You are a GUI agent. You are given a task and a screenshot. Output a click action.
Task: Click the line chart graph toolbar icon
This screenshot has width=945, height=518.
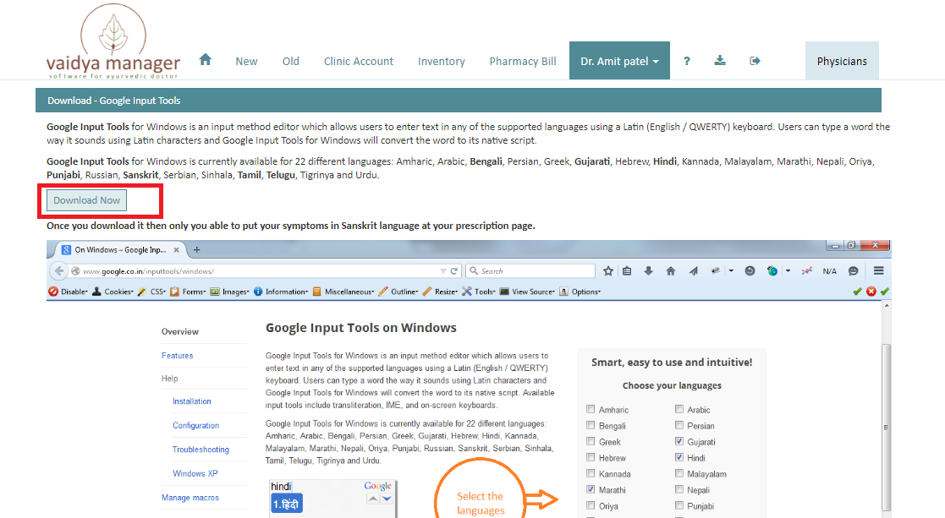pyautogui.click(x=806, y=271)
